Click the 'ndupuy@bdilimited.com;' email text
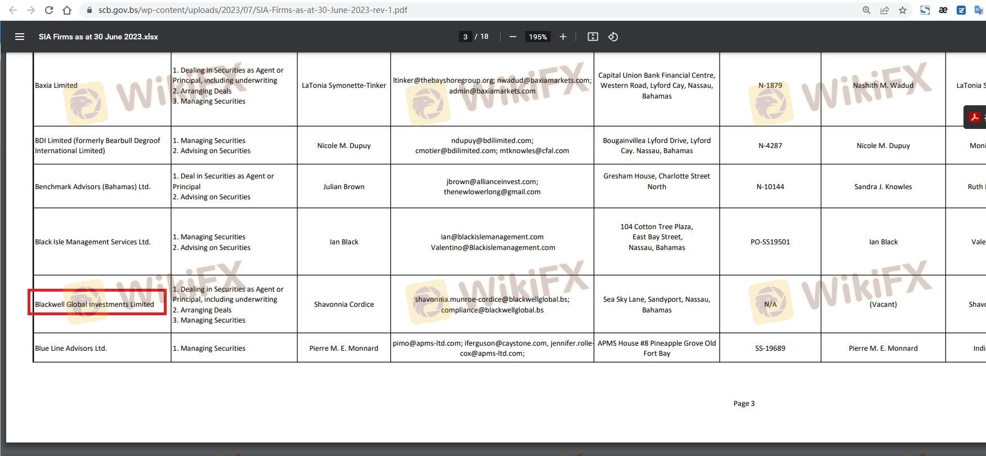Screen dimensions: 986x456 (x=492, y=141)
